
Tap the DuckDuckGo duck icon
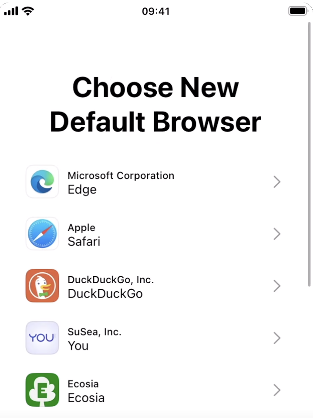[42, 286]
